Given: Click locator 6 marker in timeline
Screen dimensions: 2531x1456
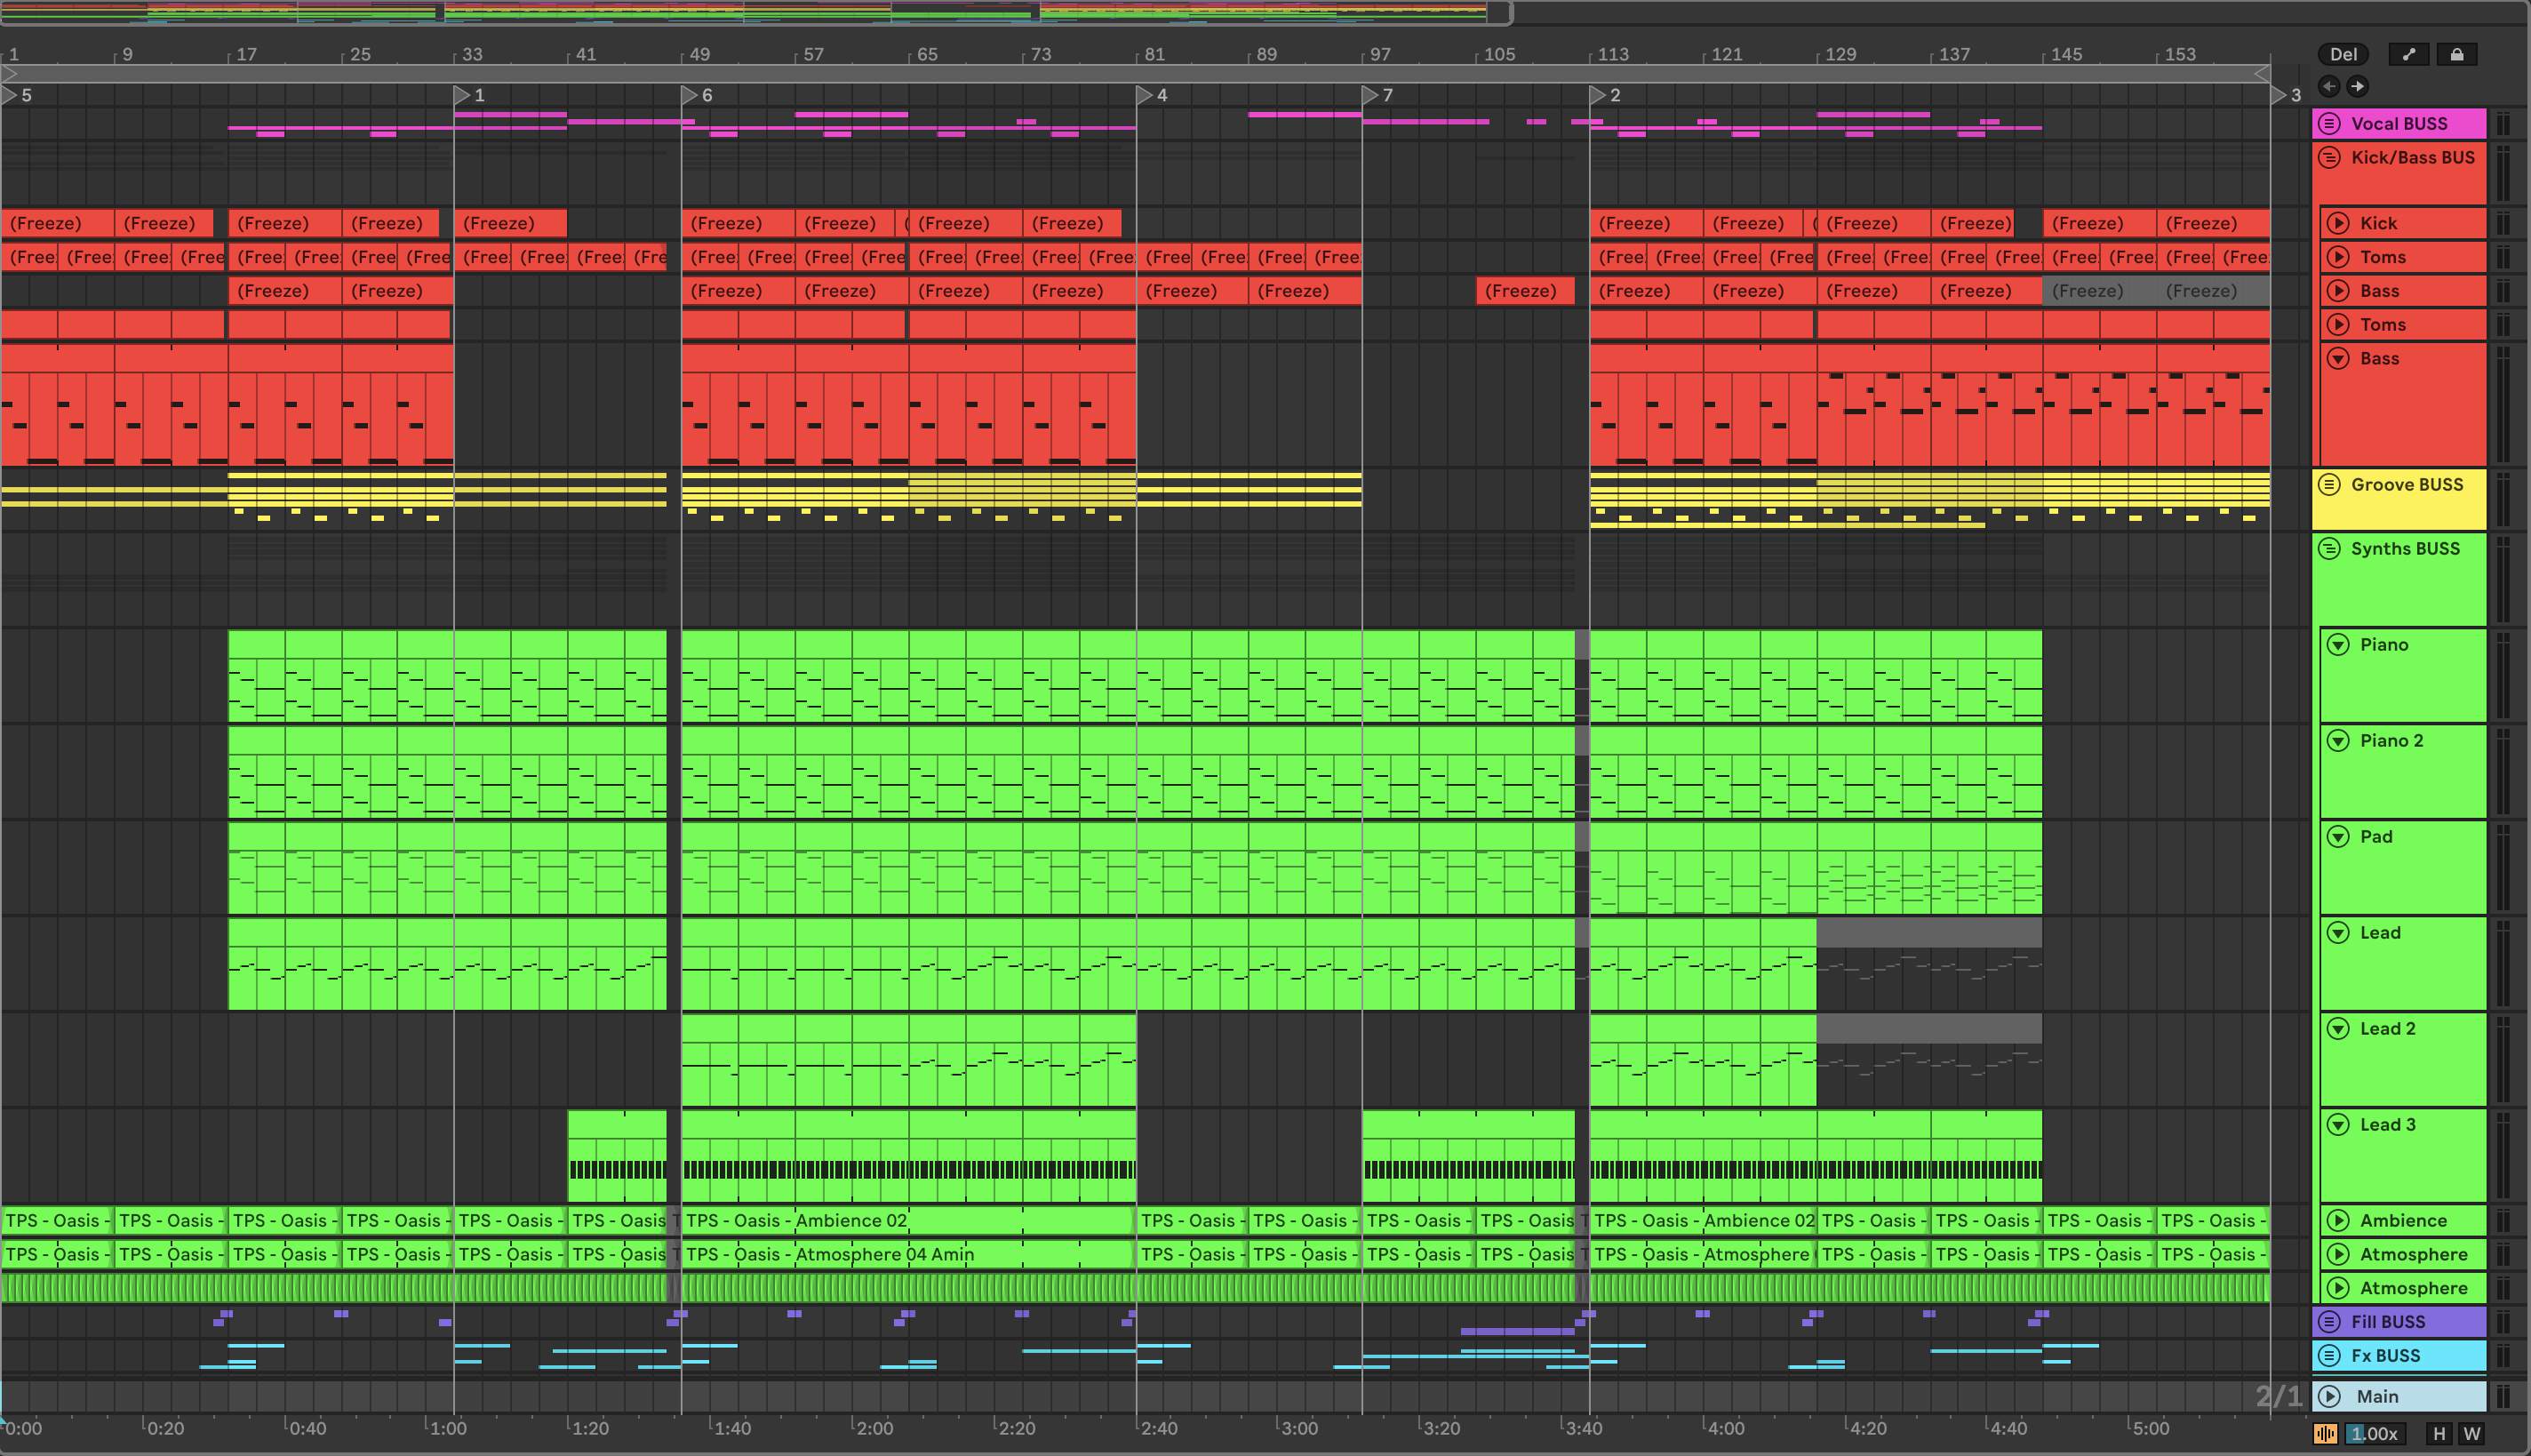Looking at the screenshot, I should 690,95.
